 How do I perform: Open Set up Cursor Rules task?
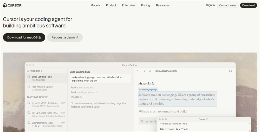click(x=46, y=114)
